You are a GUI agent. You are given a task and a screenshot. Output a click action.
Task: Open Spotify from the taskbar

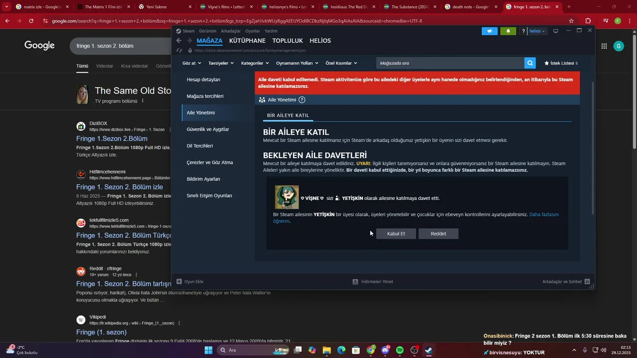[400, 350]
